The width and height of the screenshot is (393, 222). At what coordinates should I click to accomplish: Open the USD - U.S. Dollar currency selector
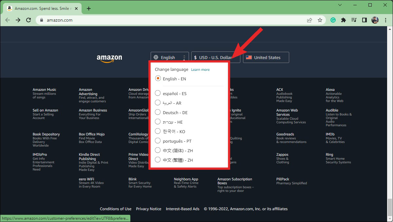215,57
